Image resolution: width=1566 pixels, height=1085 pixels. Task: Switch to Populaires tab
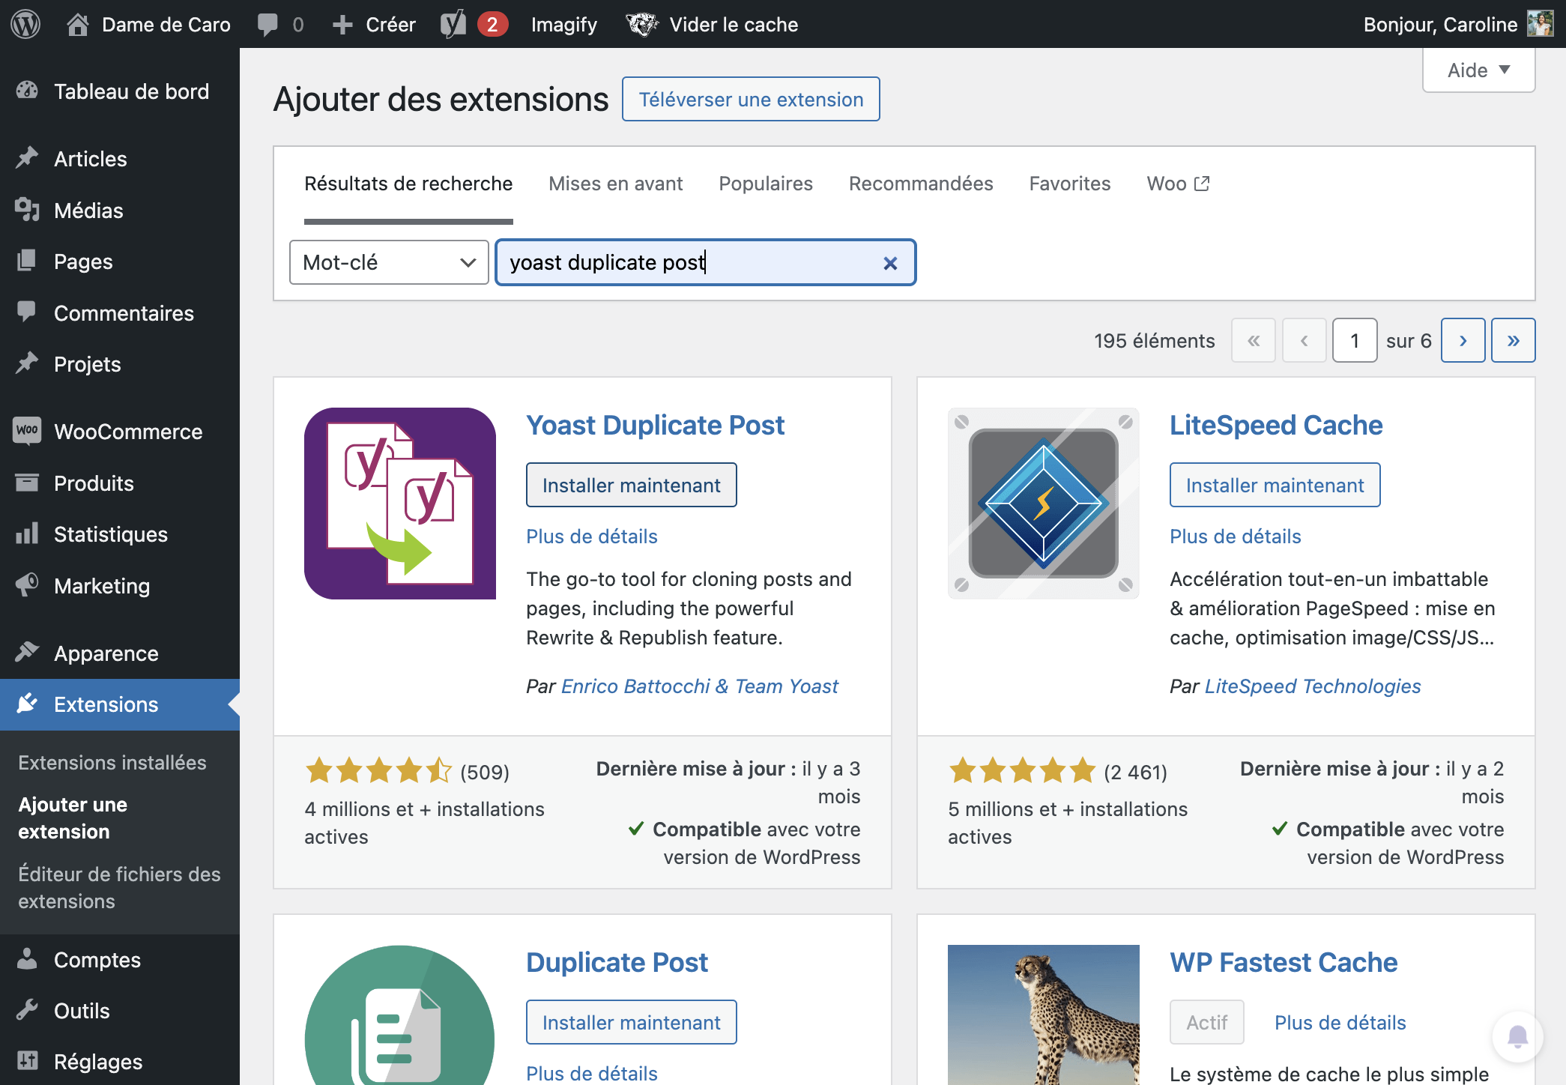(x=766, y=184)
